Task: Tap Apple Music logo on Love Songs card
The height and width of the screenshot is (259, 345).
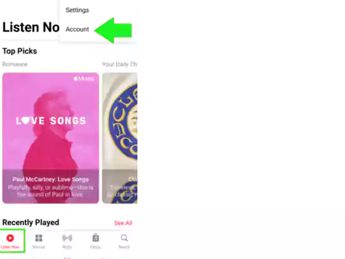Action: (84, 78)
